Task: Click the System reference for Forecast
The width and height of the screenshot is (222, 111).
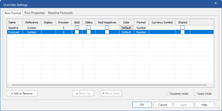Action: (x=32, y=32)
